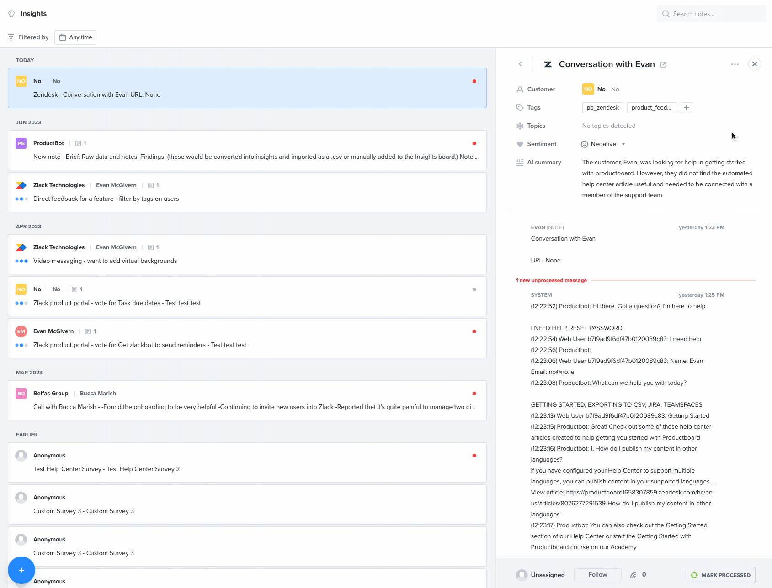
Task: Click the EM Evan McGivern avatar
Action: click(21, 331)
